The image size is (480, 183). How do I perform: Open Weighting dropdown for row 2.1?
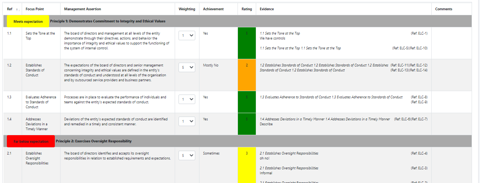(187, 156)
